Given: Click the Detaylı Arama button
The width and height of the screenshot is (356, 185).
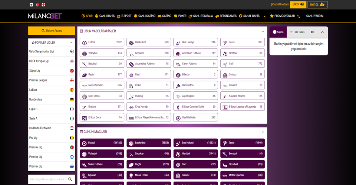Looking at the screenshot, I should pyautogui.click(x=52, y=31).
